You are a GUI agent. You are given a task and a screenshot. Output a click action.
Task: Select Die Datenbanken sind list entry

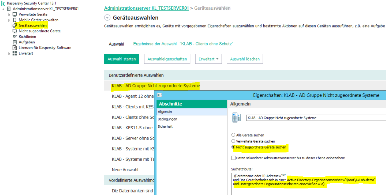coord(133,191)
